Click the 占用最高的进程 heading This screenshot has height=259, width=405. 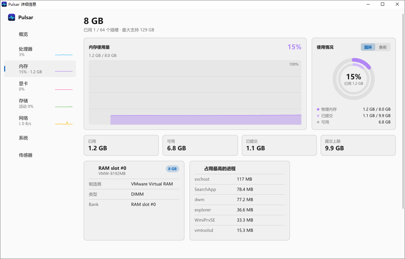(220, 169)
